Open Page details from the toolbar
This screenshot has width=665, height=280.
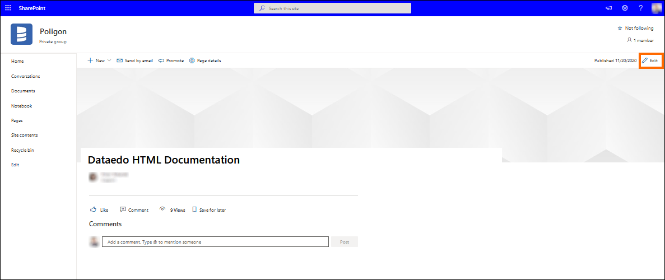click(205, 60)
